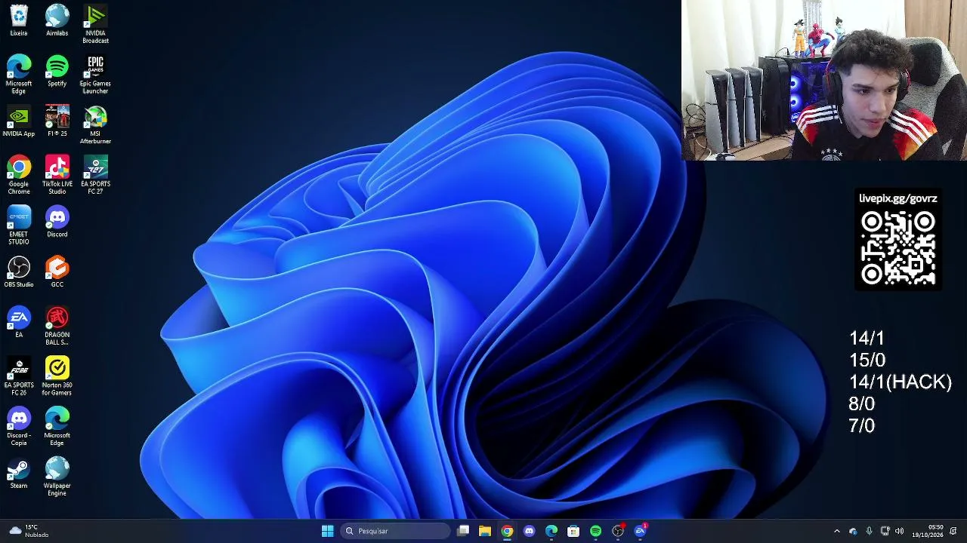Select the Discord - Copia desktop shortcut
Viewport: 967px width, 543px height.
[x=19, y=427]
